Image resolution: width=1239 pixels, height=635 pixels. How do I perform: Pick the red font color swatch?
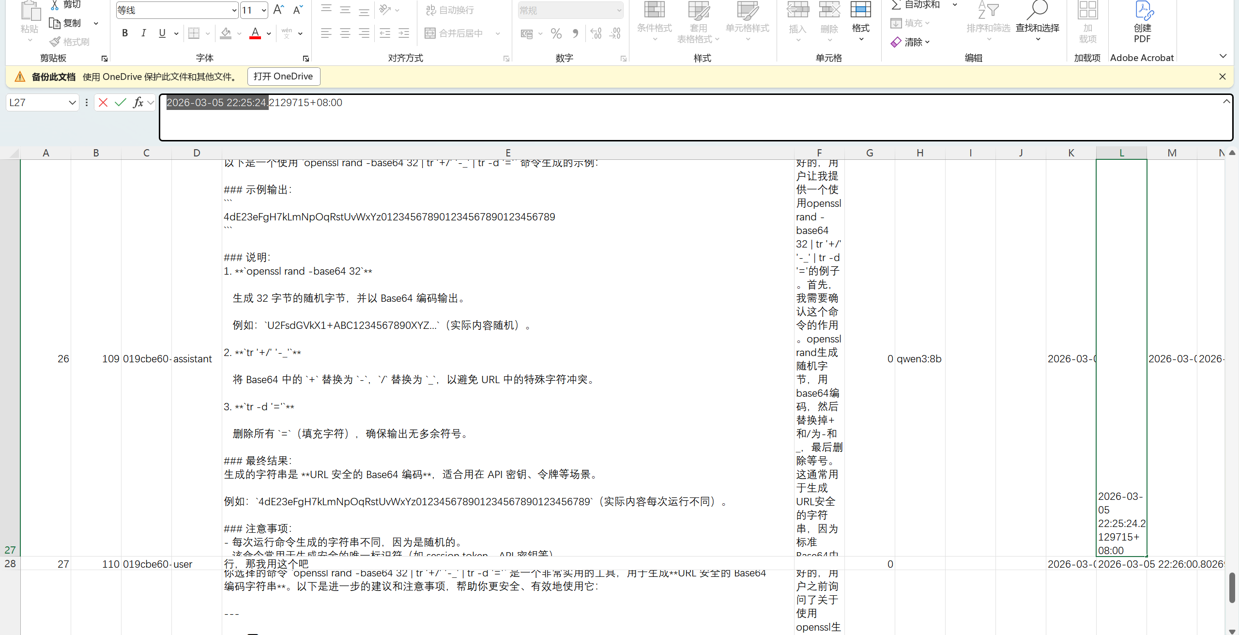(x=255, y=33)
